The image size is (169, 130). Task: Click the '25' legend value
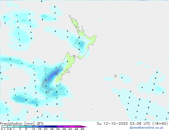[52, 129]
